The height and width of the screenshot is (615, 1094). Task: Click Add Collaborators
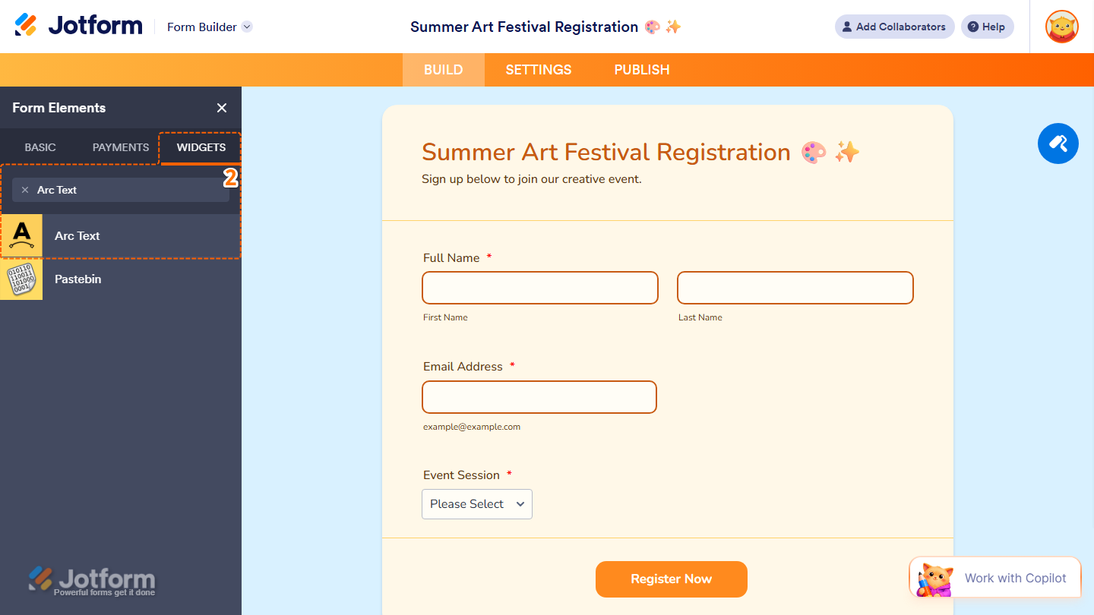894,27
